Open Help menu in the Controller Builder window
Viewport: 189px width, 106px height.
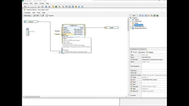pos(44,13)
